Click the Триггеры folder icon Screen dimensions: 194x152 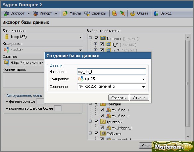(103, 122)
